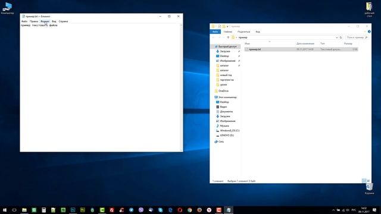Open Viber from the taskbar
The width and height of the screenshot is (381, 214).
pyautogui.click(x=141, y=210)
